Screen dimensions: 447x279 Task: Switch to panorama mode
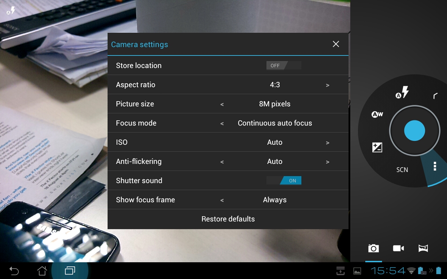(x=423, y=248)
